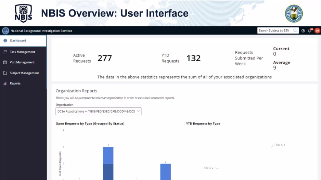Click the 'YTD Requests by Type' chart title
321x180 pixels.
pyautogui.click(x=203, y=124)
